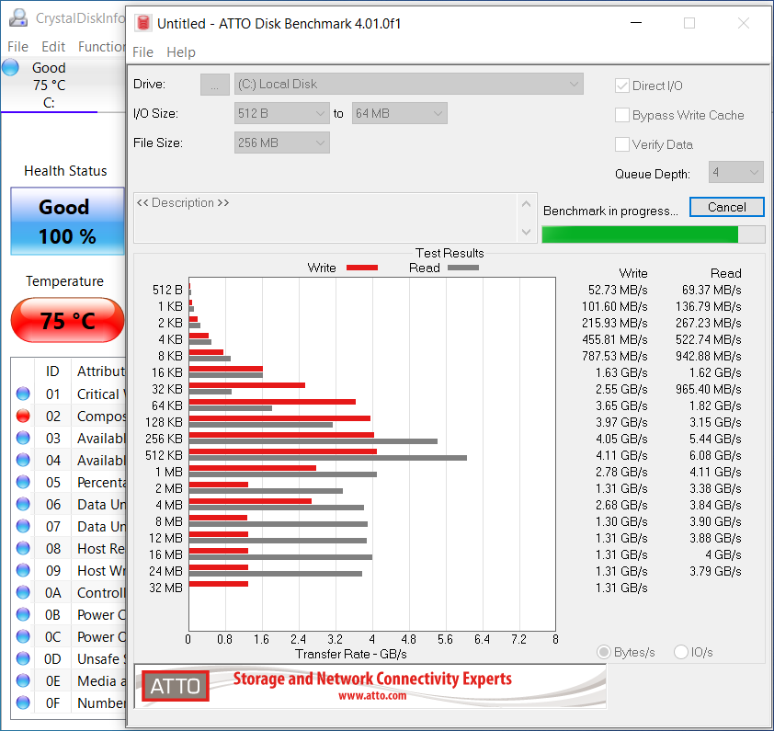Open the Help menu in ATTO
This screenshot has height=731, width=774.
(180, 52)
